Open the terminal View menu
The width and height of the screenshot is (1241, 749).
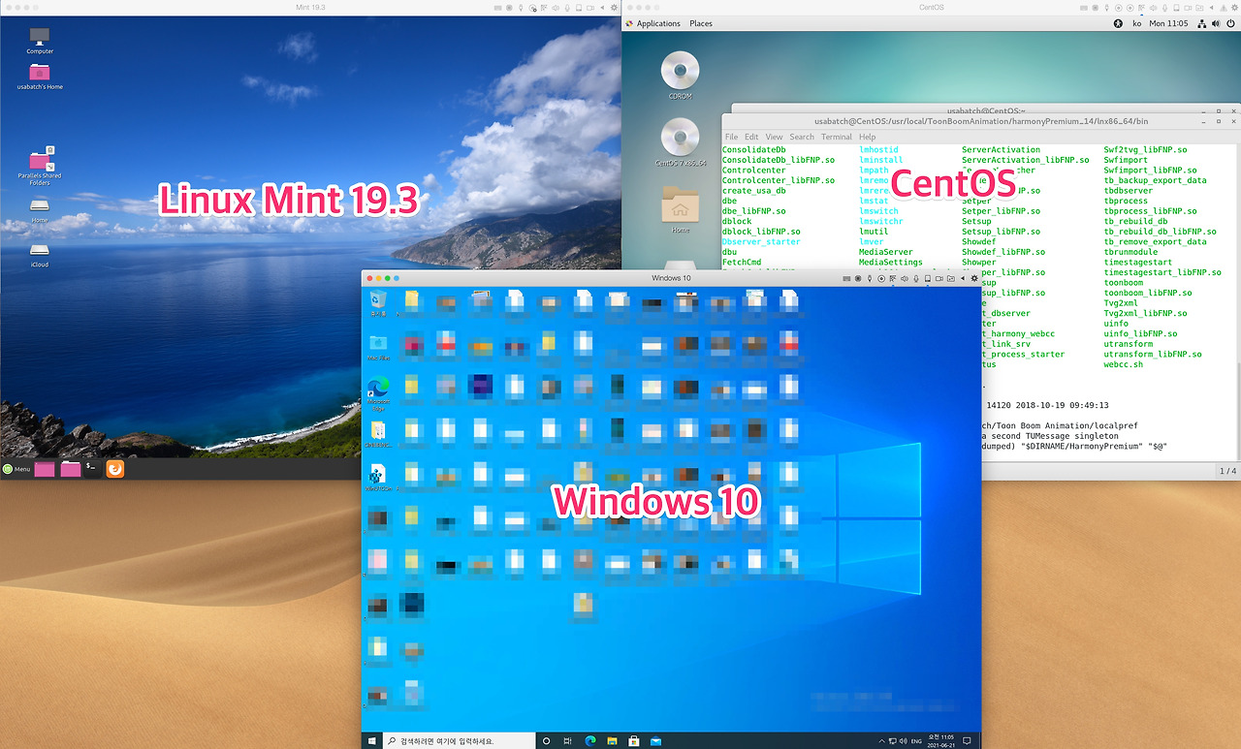point(774,137)
